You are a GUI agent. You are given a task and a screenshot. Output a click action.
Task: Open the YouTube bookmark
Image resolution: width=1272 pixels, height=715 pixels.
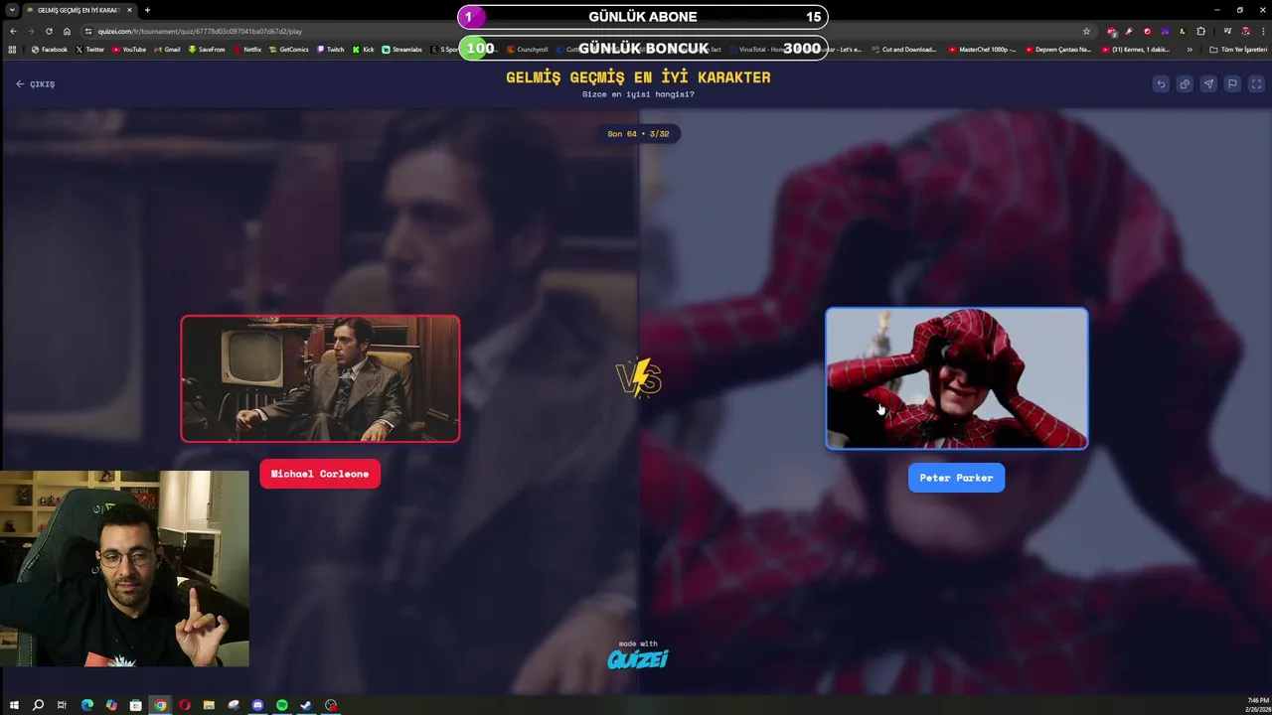[128, 49]
